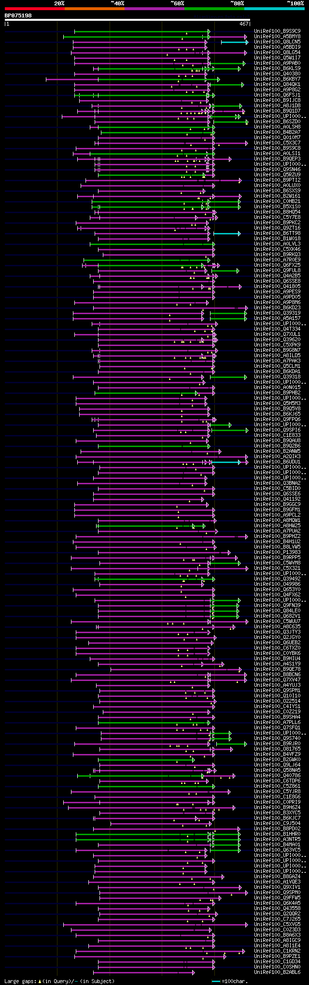Select the UniRef100_C5WUU7 label

(277, 621)
